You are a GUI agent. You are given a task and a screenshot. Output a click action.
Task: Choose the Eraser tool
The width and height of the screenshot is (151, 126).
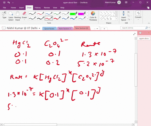click(24, 16)
